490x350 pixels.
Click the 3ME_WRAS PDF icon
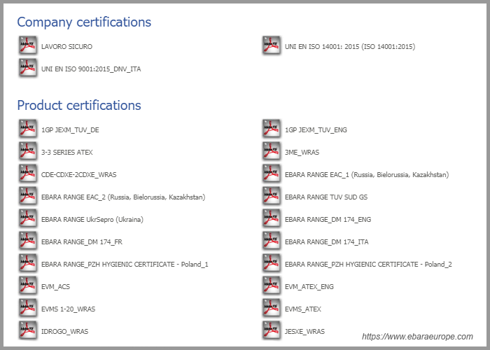[x=272, y=151]
